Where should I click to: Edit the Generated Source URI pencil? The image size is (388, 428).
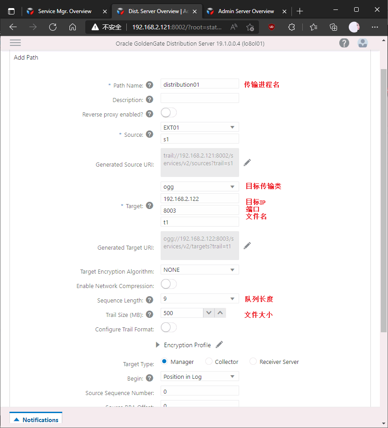point(247,163)
